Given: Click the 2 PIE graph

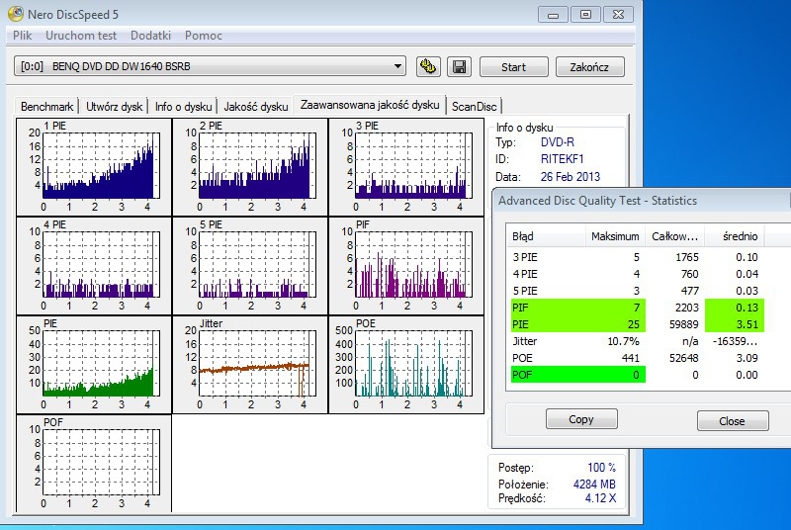Looking at the screenshot, I should tap(250, 167).
